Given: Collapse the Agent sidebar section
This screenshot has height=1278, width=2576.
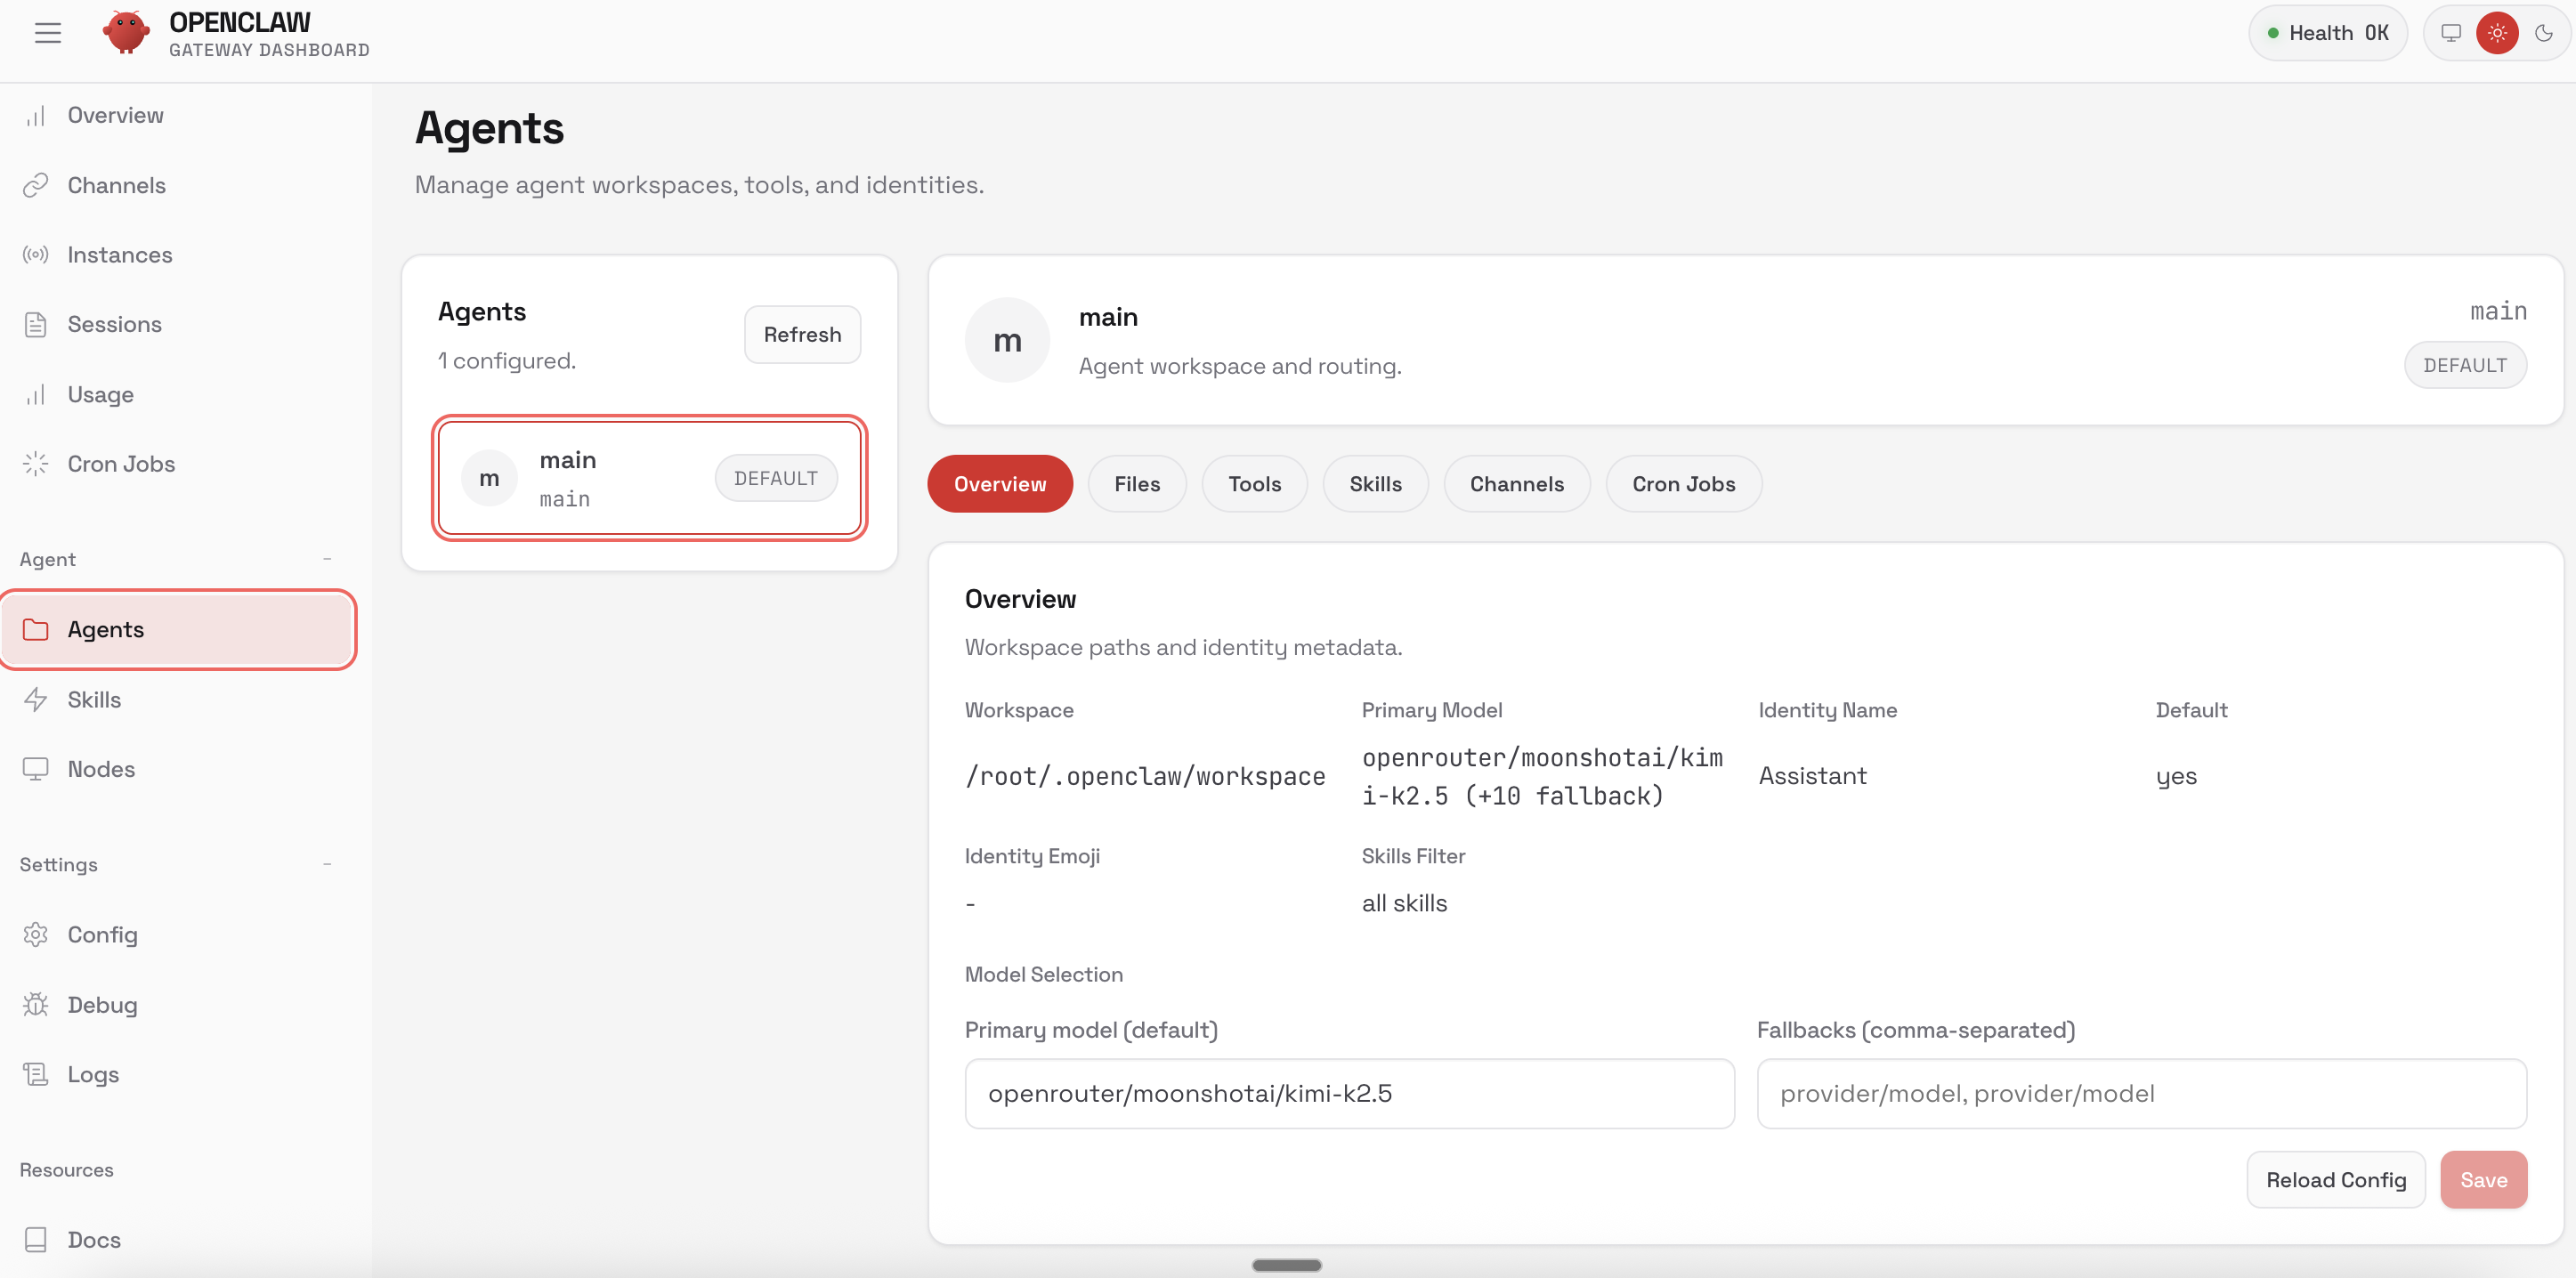Looking at the screenshot, I should pos(327,559).
